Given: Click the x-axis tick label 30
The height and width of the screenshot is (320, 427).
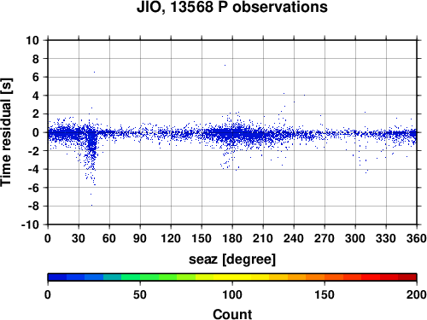Looking at the screenshot, I should (x=79, y=238).
